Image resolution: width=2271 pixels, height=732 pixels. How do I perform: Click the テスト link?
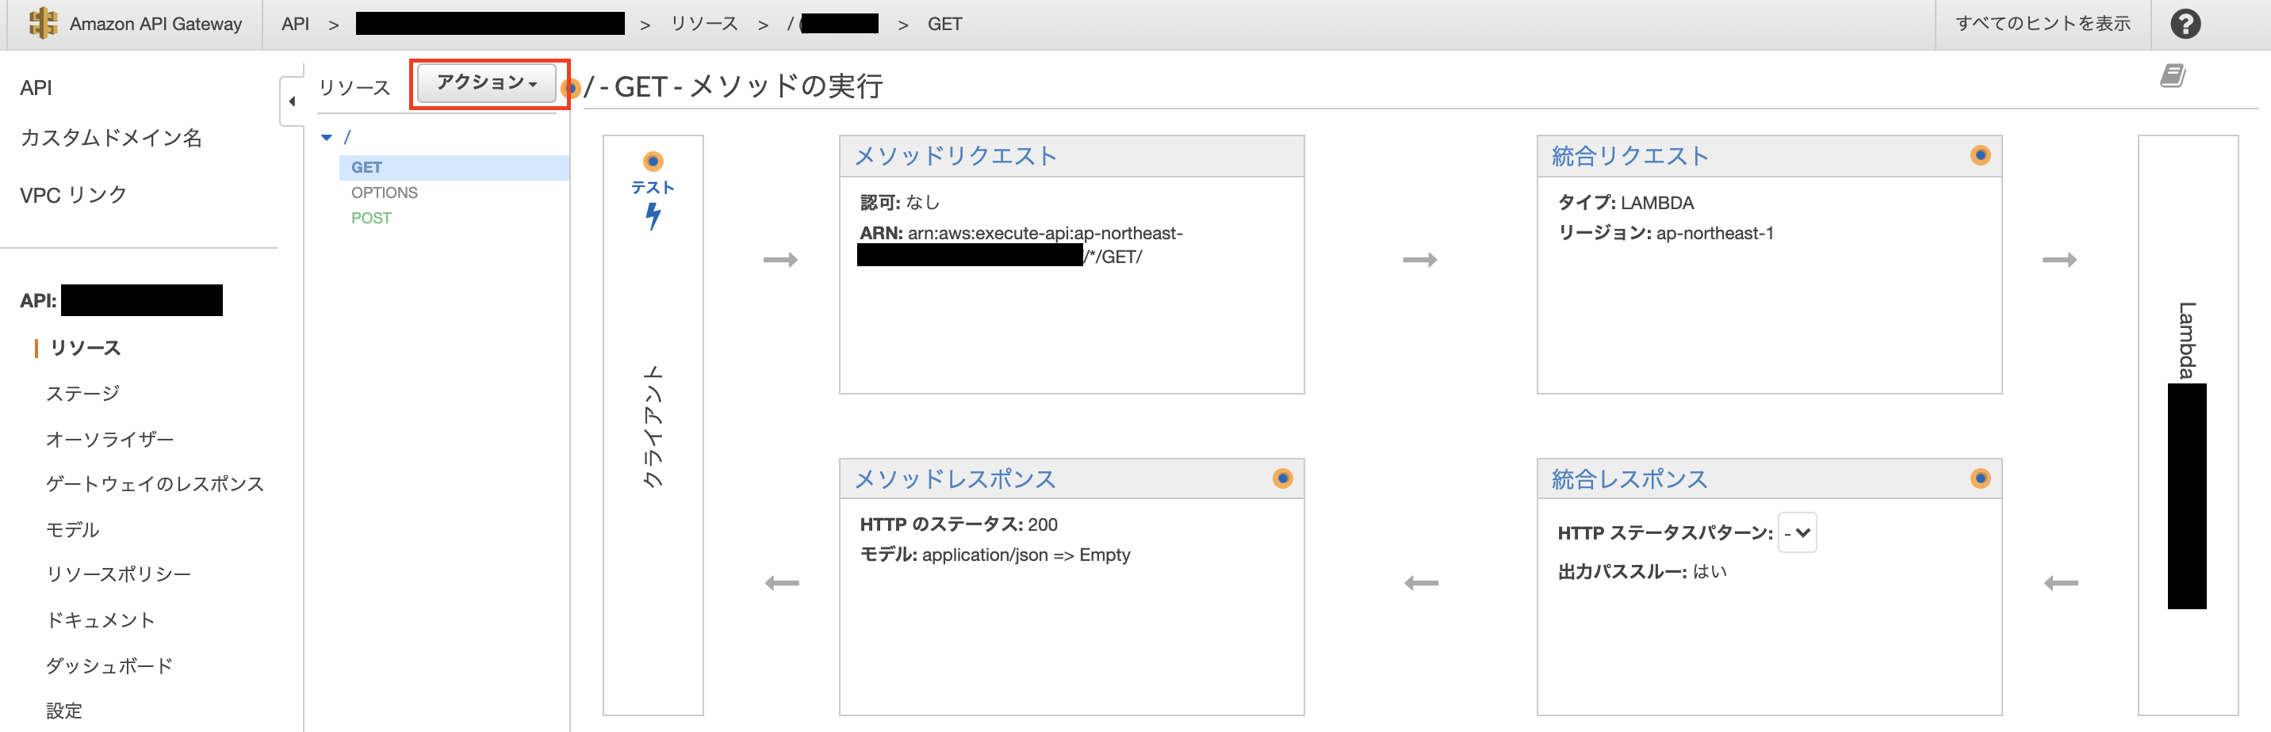tap(653, 188)
